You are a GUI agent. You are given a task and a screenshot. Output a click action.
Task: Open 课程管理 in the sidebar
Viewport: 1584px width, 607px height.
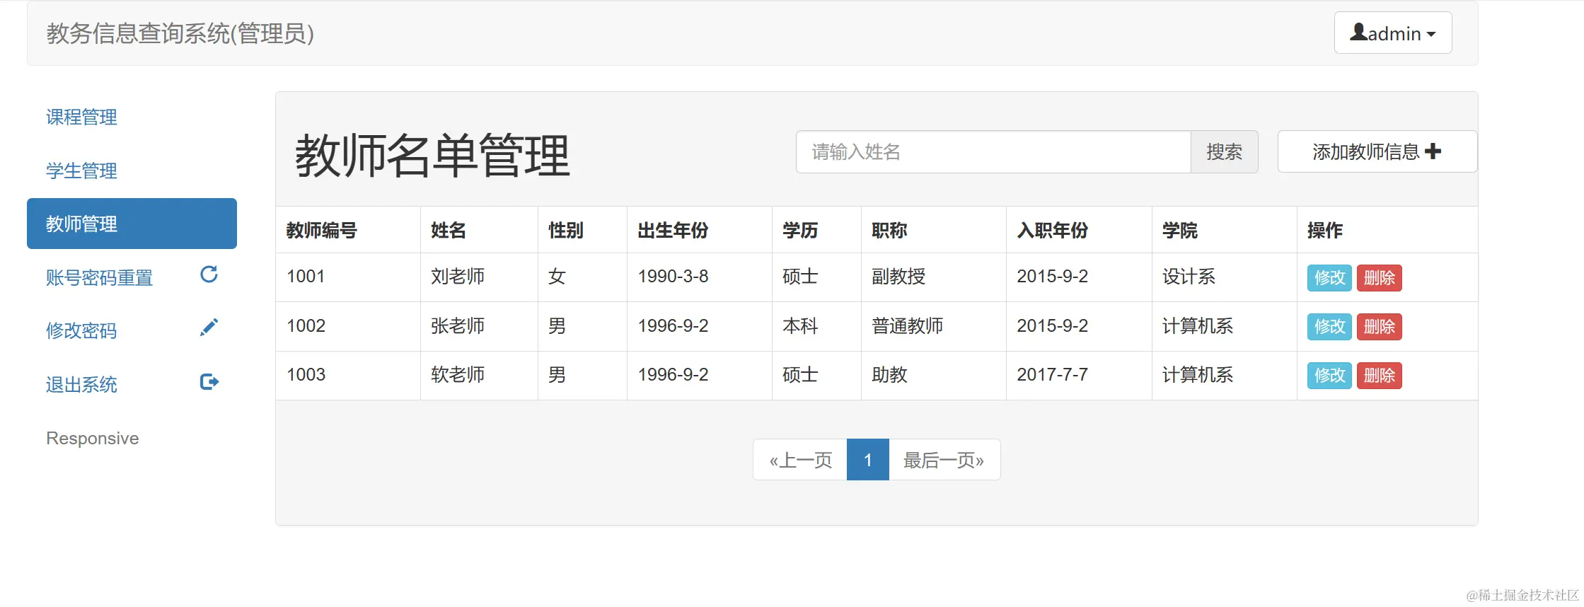click(132, 117)
